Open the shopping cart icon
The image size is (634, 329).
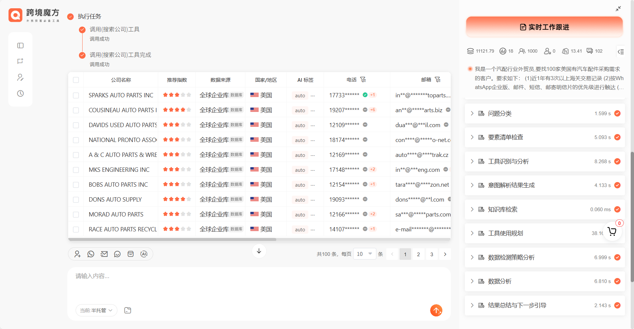[612, 231]
